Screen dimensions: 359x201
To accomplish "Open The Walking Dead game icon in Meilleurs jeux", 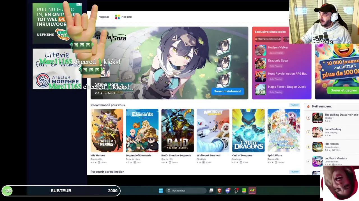I will click(x=317, y=118).
